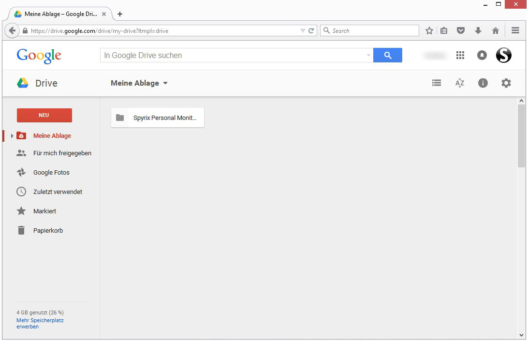Click the padlock site security icon
Image resolution: width=527 pixels, height=341 pixels.
click(25, 30)
